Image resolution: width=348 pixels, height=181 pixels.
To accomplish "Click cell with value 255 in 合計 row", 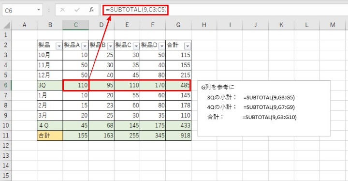I will [x=127, y=136].
